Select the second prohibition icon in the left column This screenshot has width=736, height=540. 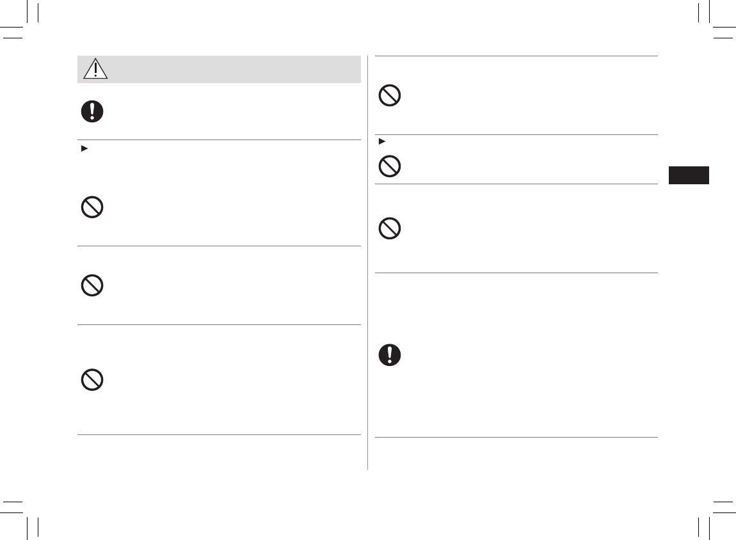92,285
